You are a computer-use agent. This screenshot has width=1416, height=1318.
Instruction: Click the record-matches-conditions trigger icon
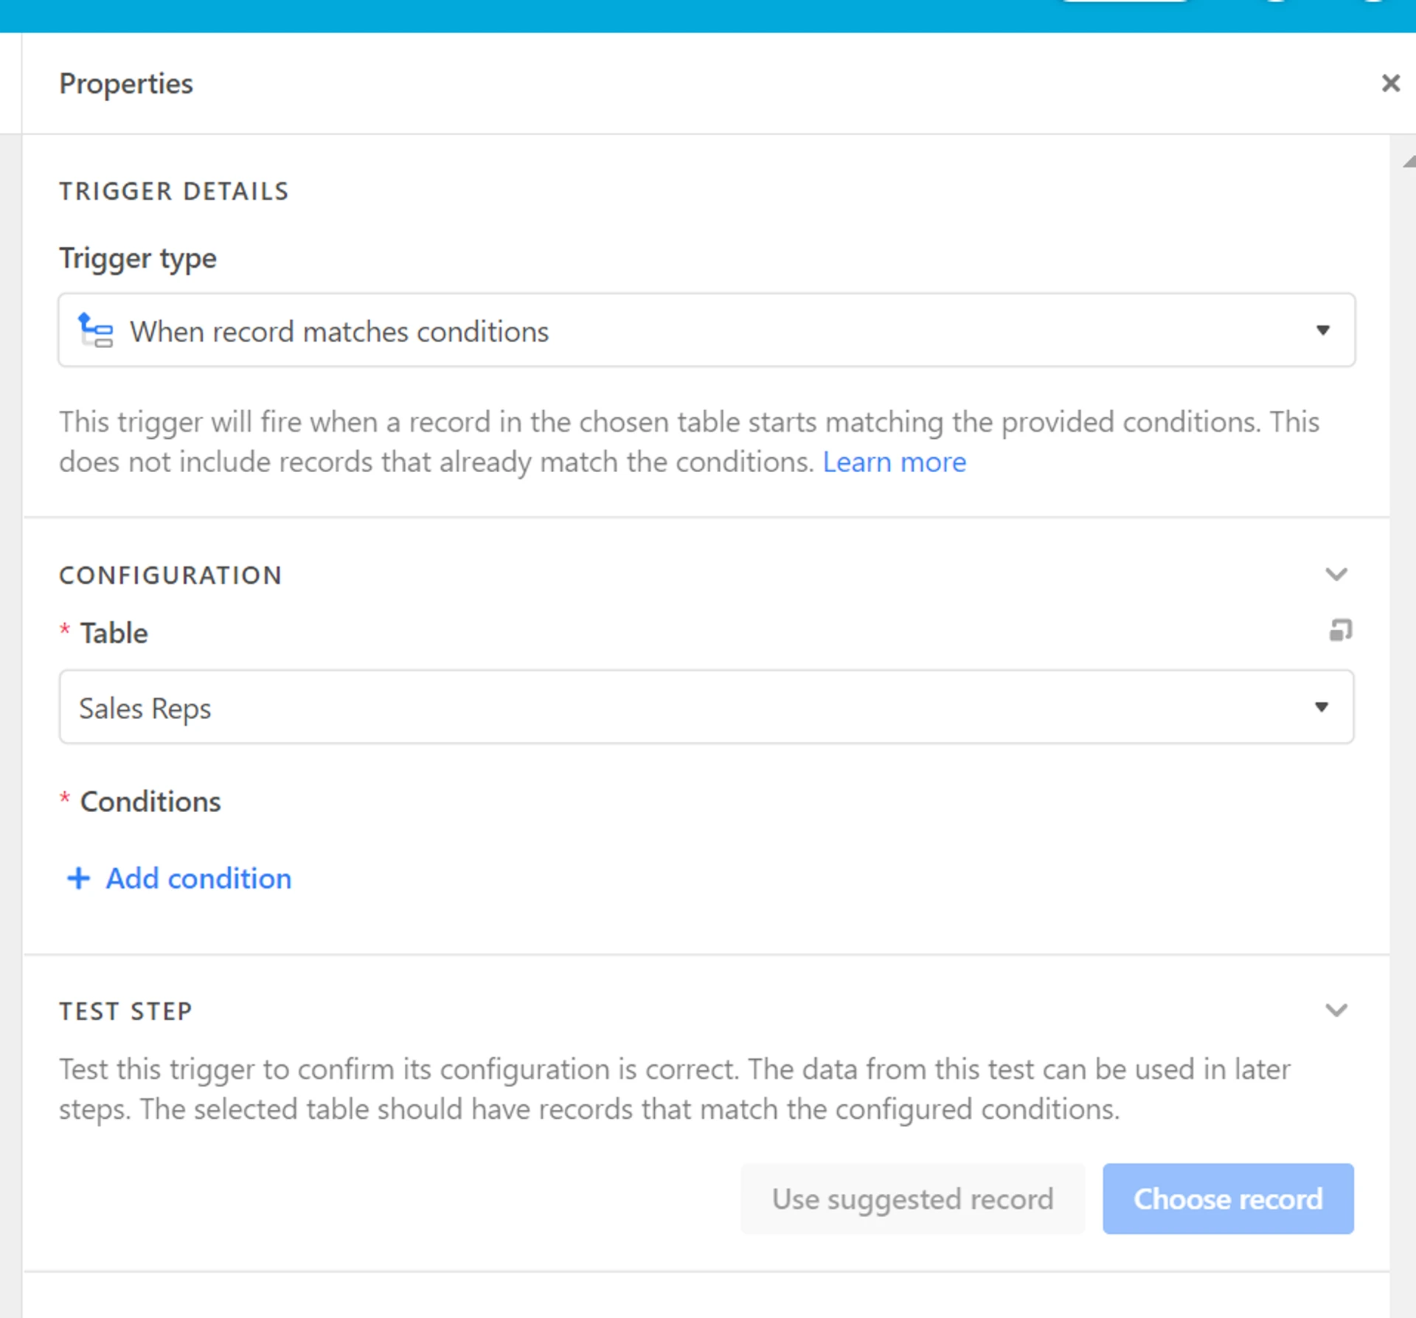click(97, 330)
